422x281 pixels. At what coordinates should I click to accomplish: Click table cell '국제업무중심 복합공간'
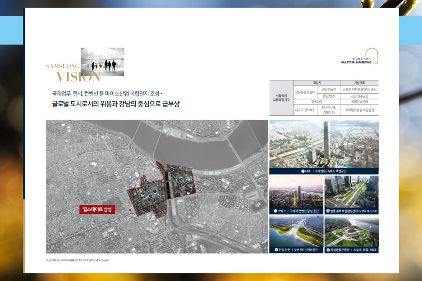tap(360, 110)
